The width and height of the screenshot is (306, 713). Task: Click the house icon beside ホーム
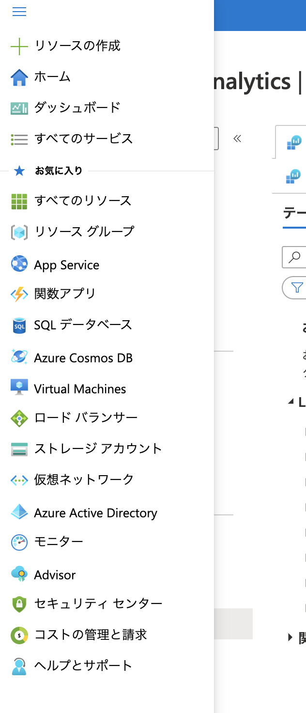[x=19, y=77]
